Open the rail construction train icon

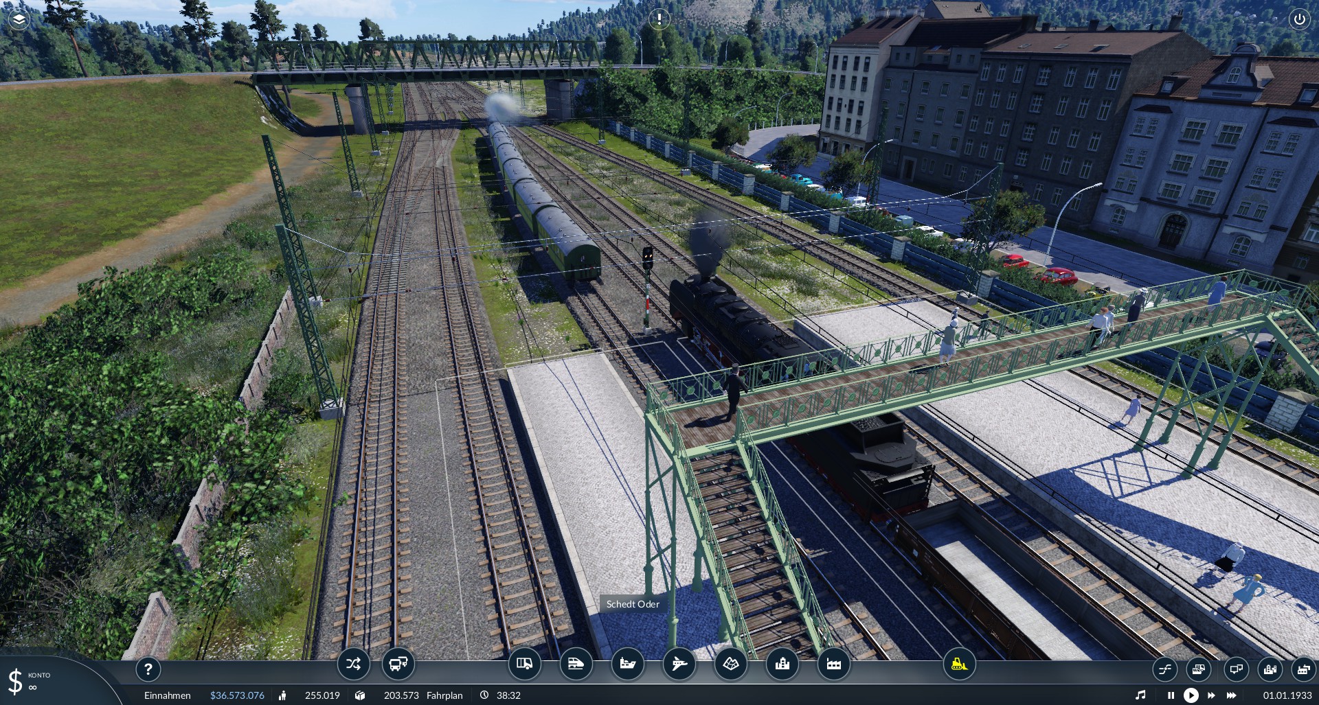[x=576, y=664]
